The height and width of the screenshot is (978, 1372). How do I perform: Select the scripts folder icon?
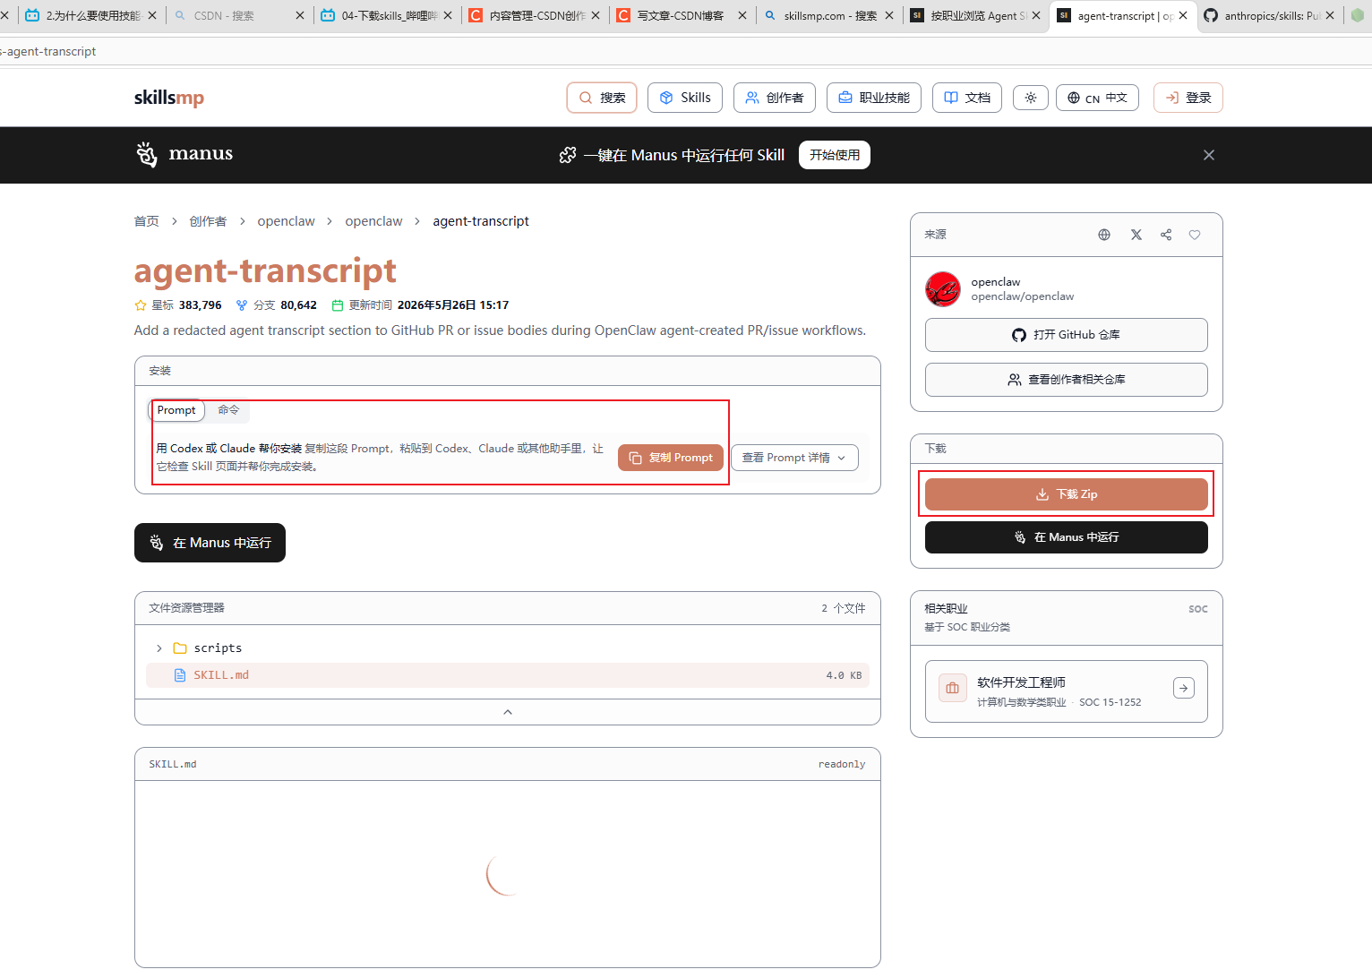coord(180,648)
